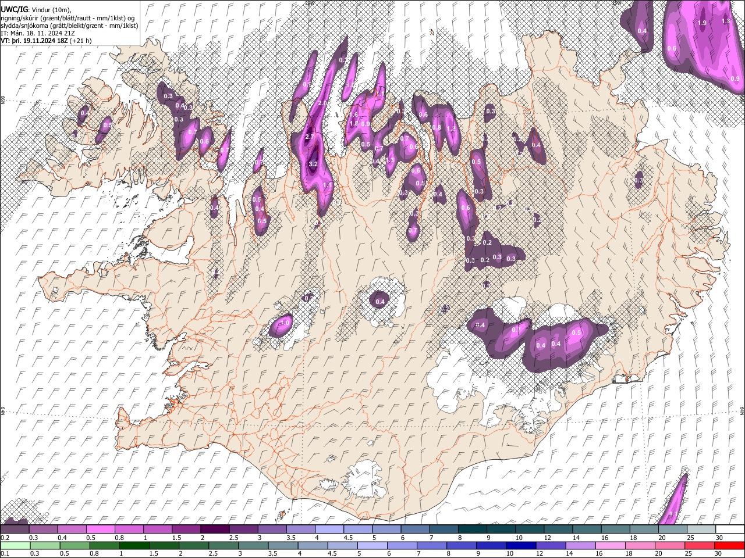The image size is (745, 558).
Task: Pick the white swatch between 25 and 30, top row
Action: tap(701, 530)
